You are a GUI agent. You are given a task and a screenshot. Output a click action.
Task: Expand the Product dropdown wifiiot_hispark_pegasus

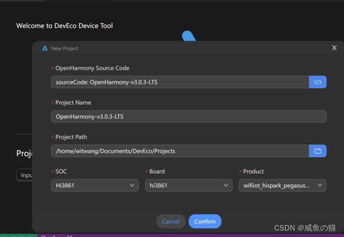[282, 185]
